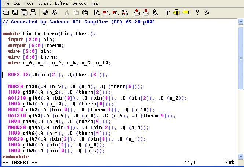Click the Save all files icon
The image size is (244, 167).
pyautogui.click(x=24, y=12)
